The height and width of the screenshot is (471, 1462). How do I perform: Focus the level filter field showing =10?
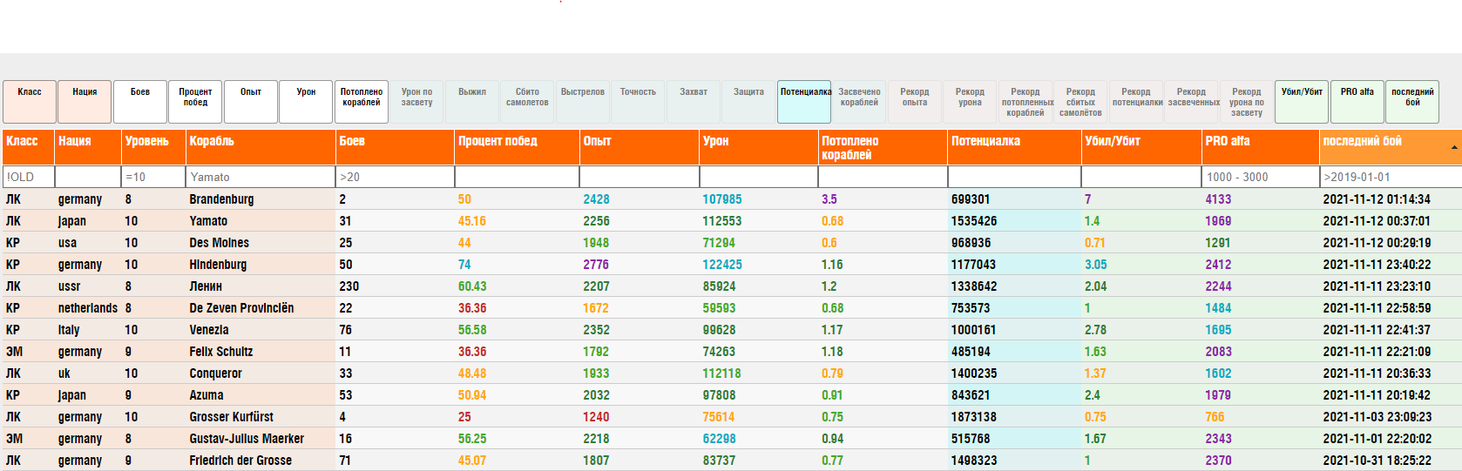[153, 177]
